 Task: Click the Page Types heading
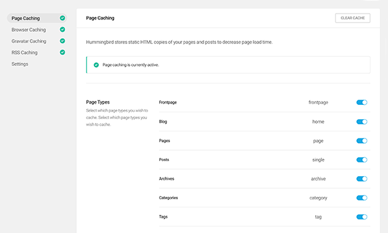(x=98, y=102)
